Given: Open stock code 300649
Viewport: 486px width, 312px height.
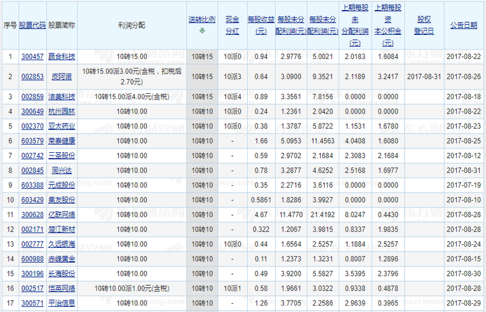Looking at the screenshot, I should [x=32, y=112].
